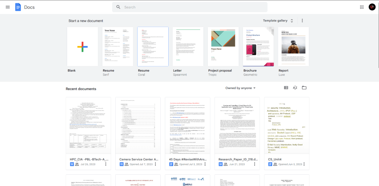Click the Opened Jun 3, 2023 date
This screenshot has height=186, width=379.
coord(290,164)
